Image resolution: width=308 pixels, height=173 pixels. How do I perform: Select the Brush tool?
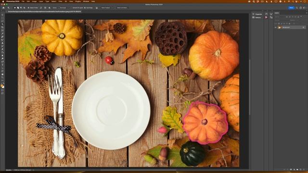2,40
